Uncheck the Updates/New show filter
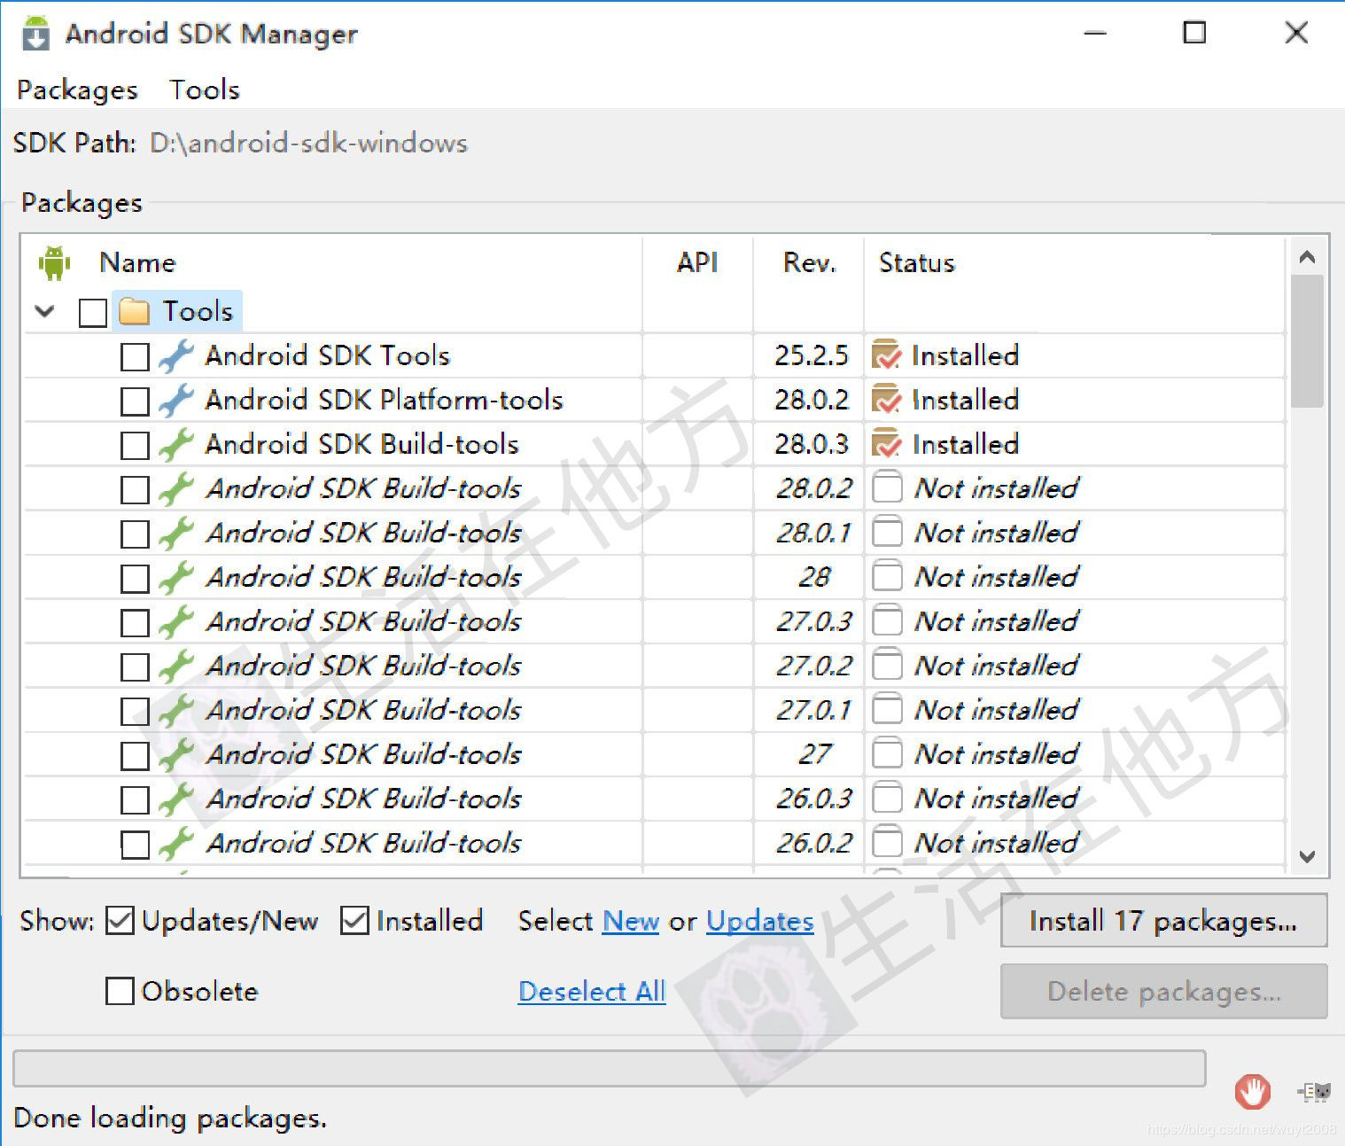This screenshot has width=1345, height=1146. [120, 921]
